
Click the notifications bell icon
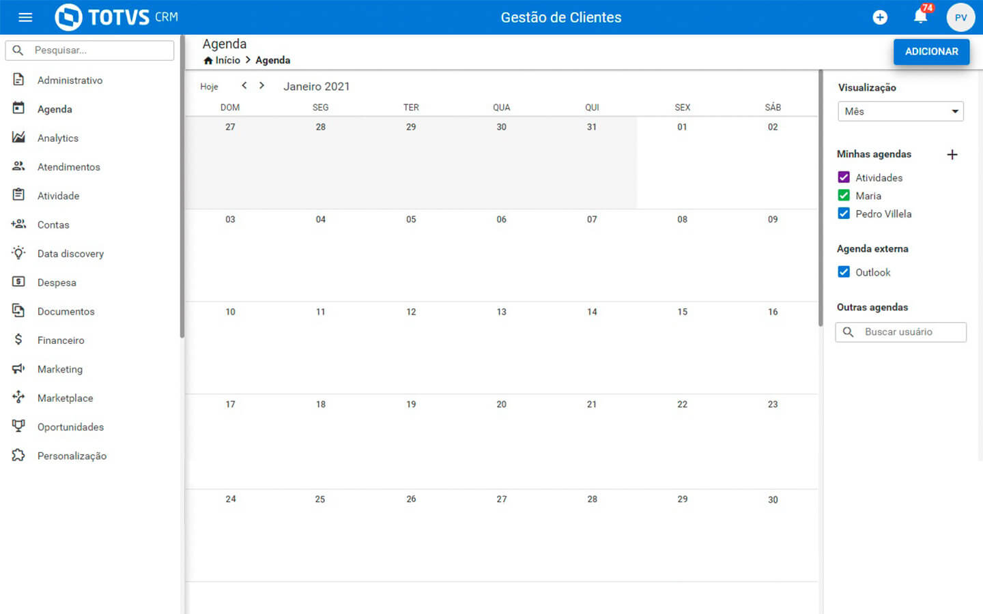(x=920, y=17)
